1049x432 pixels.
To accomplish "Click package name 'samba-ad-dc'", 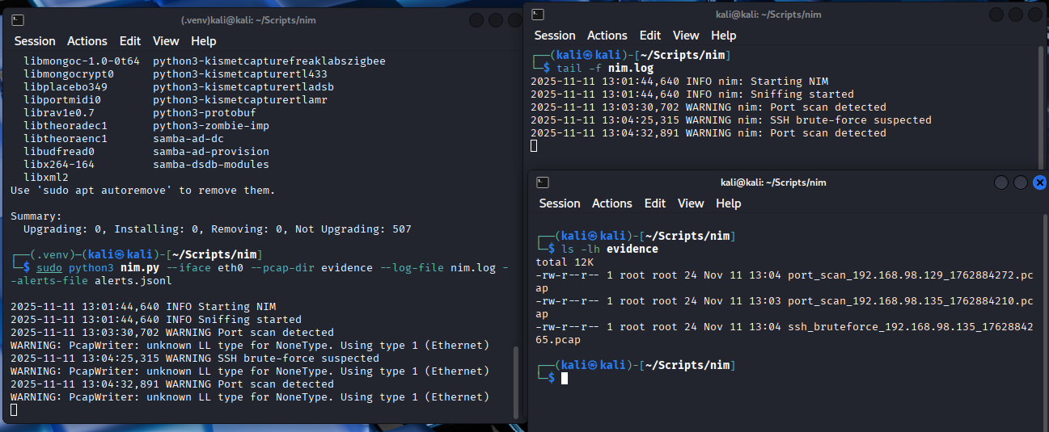I will 188,138.
